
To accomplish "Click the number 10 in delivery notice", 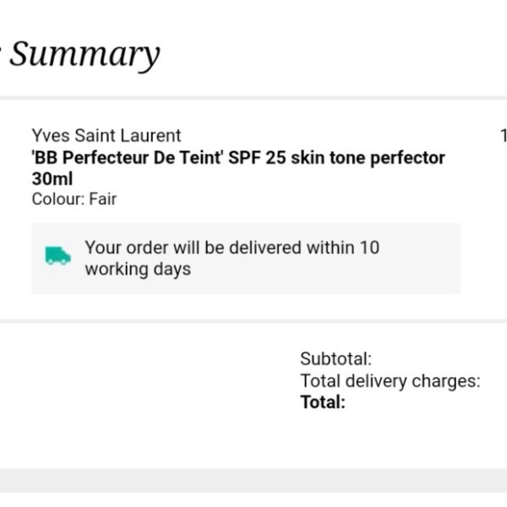I will point(369,248).
